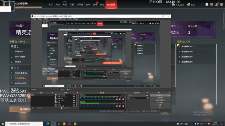Image resolution: width=225 pixels, height=126 pixels.
Task: Open desktop audio settings gear in mixer
Action: coord(123,106)
